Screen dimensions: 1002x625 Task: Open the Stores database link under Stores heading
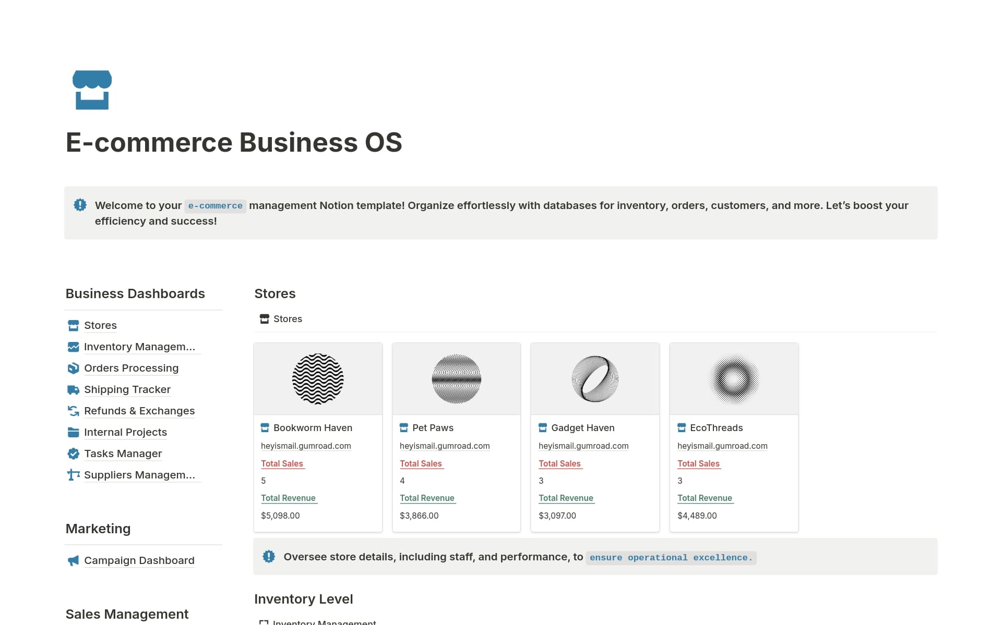(288, 318)
